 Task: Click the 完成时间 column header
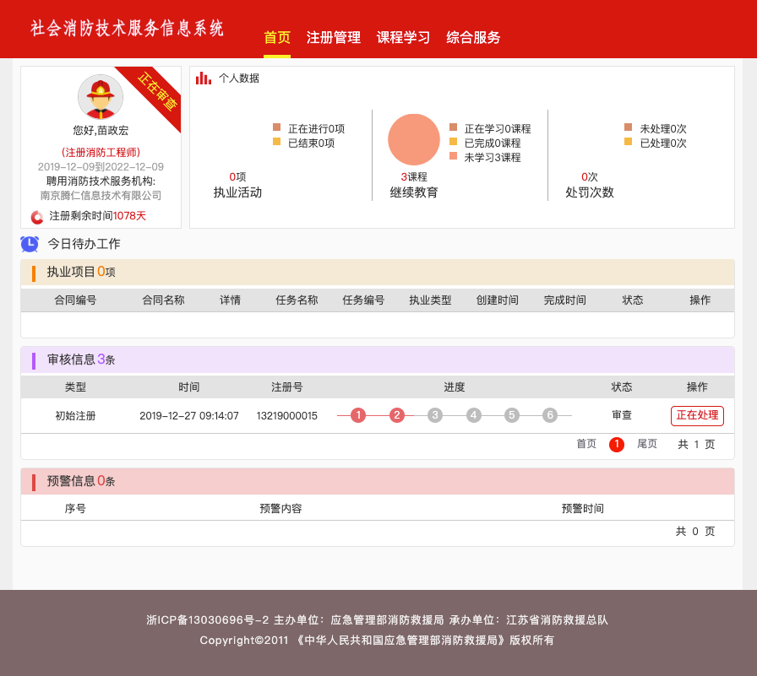coord(565,300)
